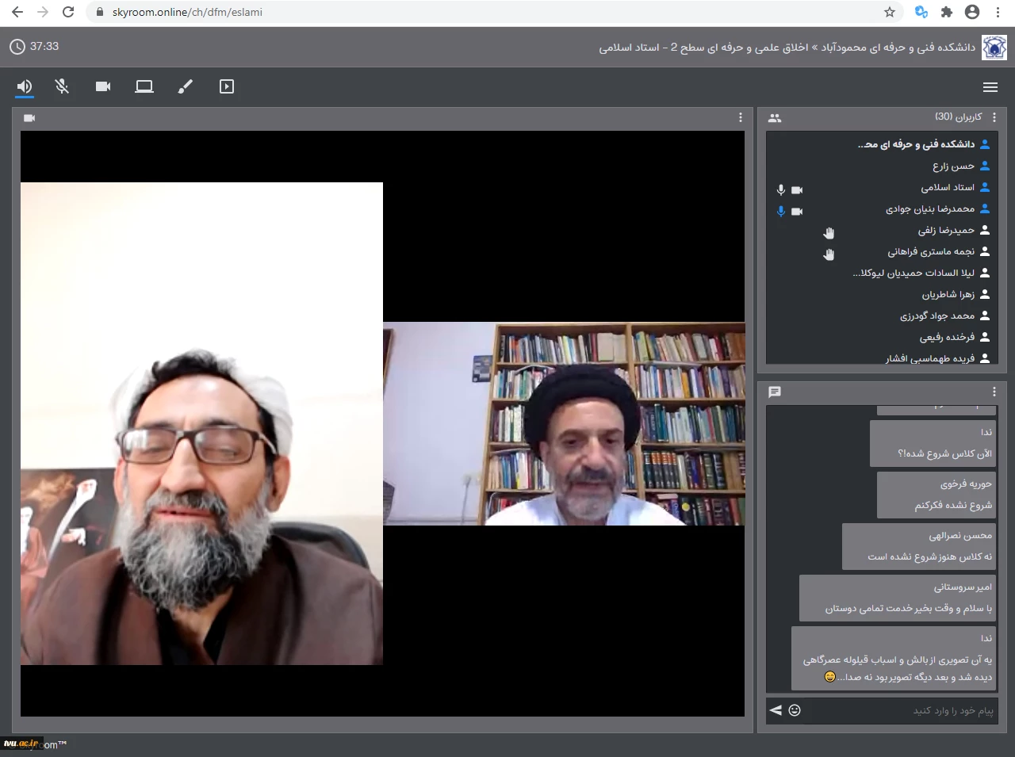1015x757 pixels.
Task: Click the users group icon
Action: 775,118
